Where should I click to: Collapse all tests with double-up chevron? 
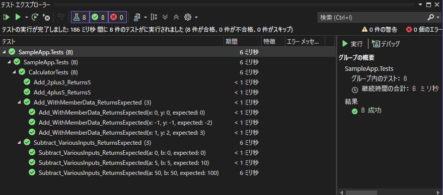176,17
